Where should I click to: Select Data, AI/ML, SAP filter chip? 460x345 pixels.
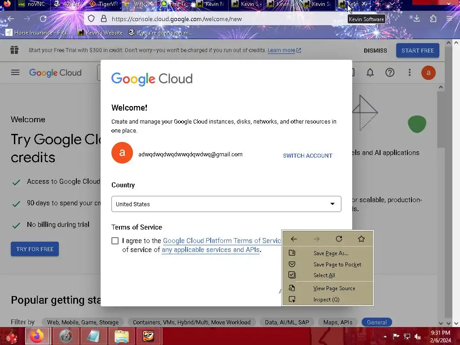coord(287,322)
